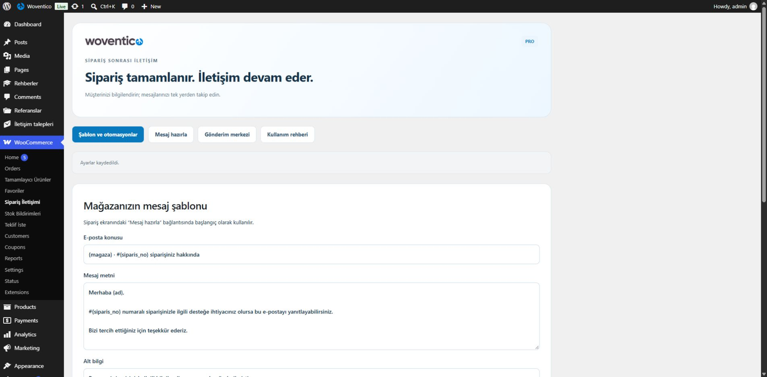This screenshot has width=767, height=377.
Task: Click the Live status badge
Action: click(x=61, y=7)
